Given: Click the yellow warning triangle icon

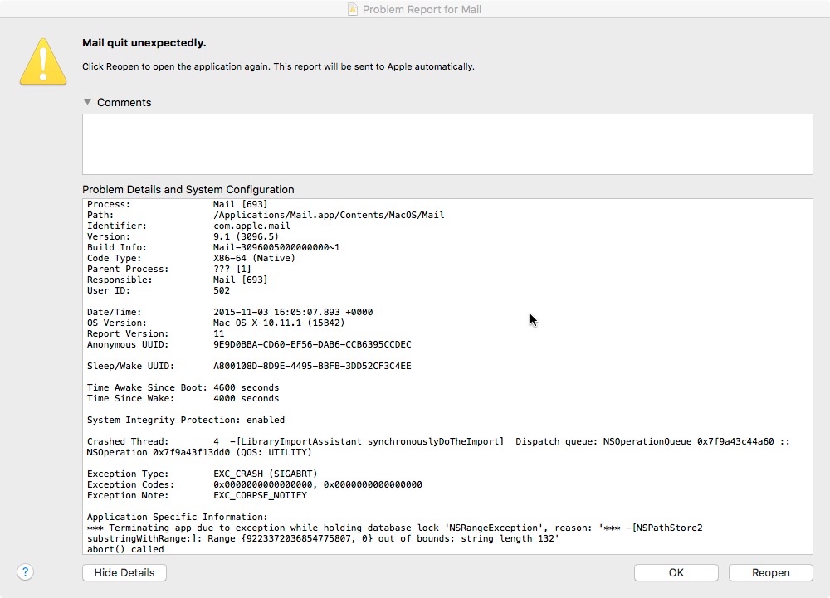Looking at the screenshot, I should pyautogui.click(x=43, y=62).
